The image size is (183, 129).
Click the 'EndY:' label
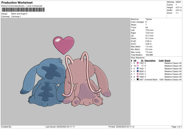click(x=134, y=44)
